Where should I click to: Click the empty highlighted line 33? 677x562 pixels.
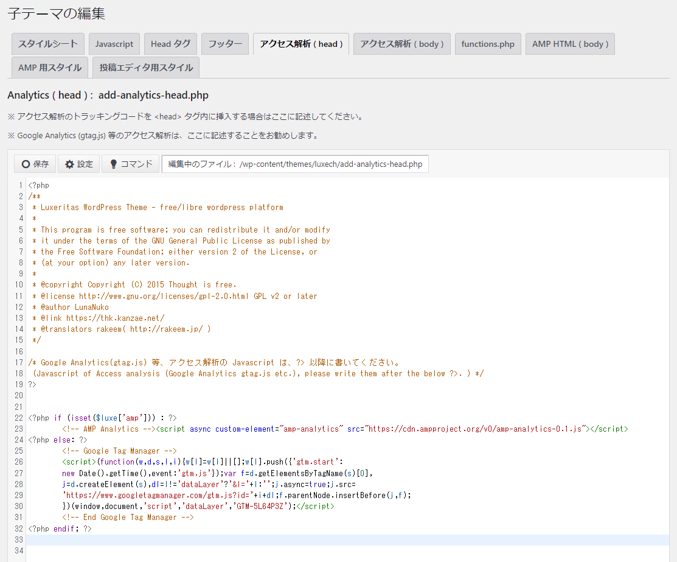click(347, 539)
